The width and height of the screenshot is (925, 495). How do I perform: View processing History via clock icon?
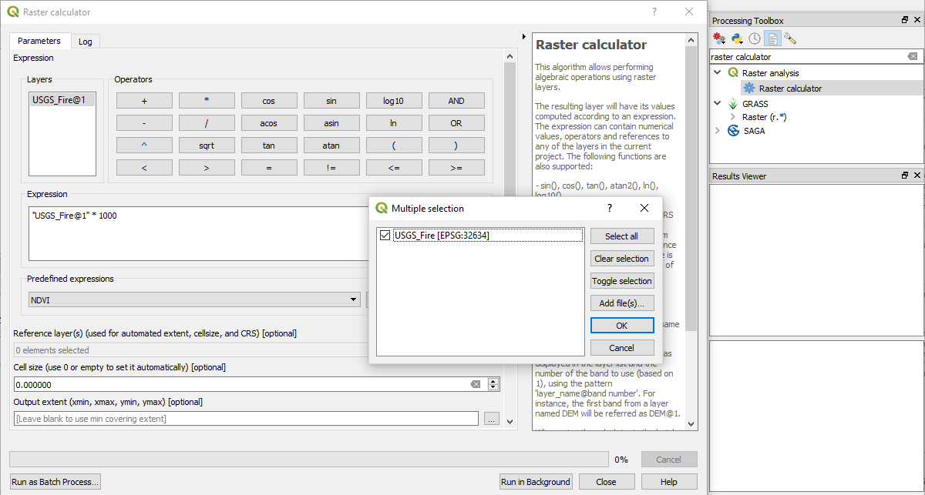[x=754, y=37]
